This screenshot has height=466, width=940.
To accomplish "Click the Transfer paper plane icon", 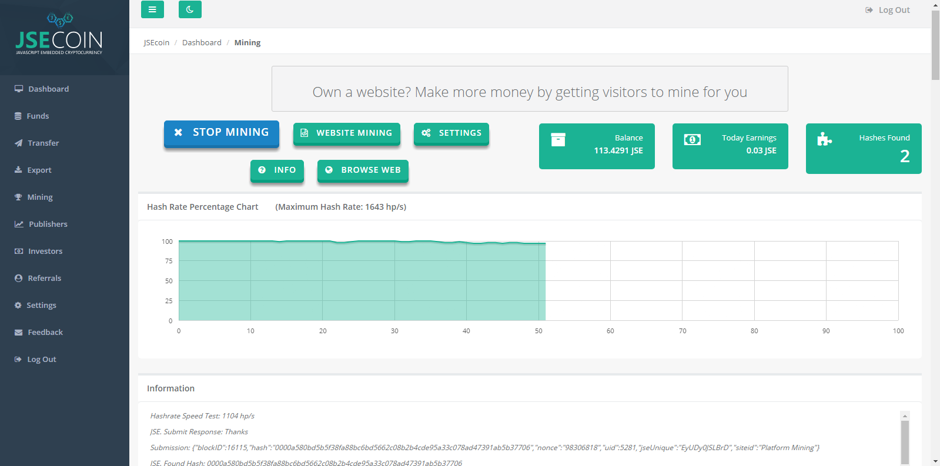I will click(18, 143).
